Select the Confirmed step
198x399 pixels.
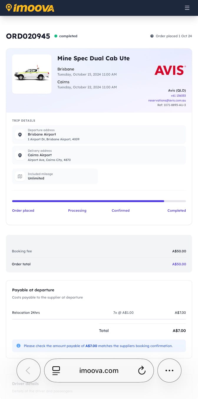pos(121,211)
